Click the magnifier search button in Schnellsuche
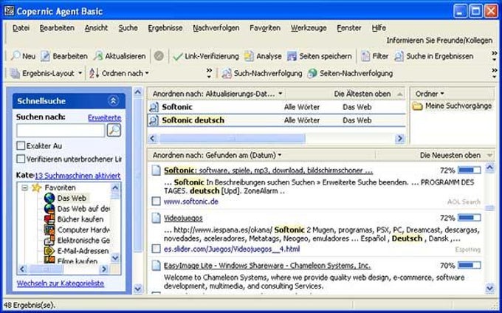 (x=114, y=130)
